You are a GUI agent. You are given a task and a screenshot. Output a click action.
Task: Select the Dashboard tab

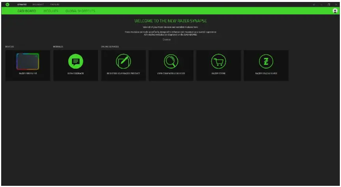pos(27,11)
